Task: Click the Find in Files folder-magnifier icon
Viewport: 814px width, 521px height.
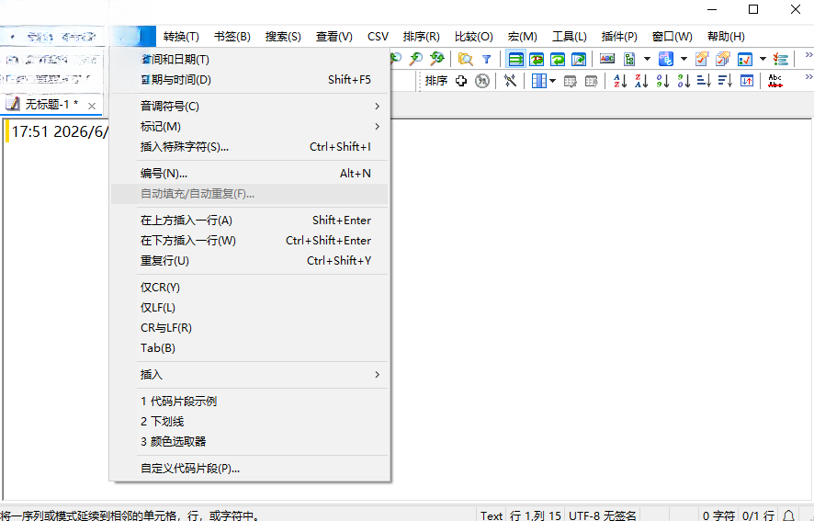Action: 465,59
